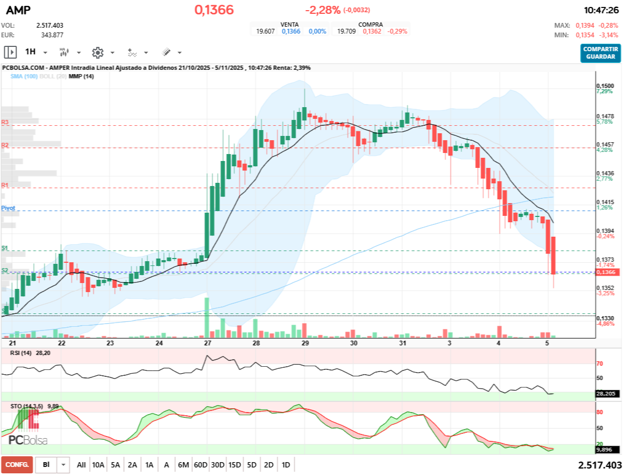Toggle the SMA (100) indicator label
Screen dimensions: 629x476
click(x=23, y=77)
